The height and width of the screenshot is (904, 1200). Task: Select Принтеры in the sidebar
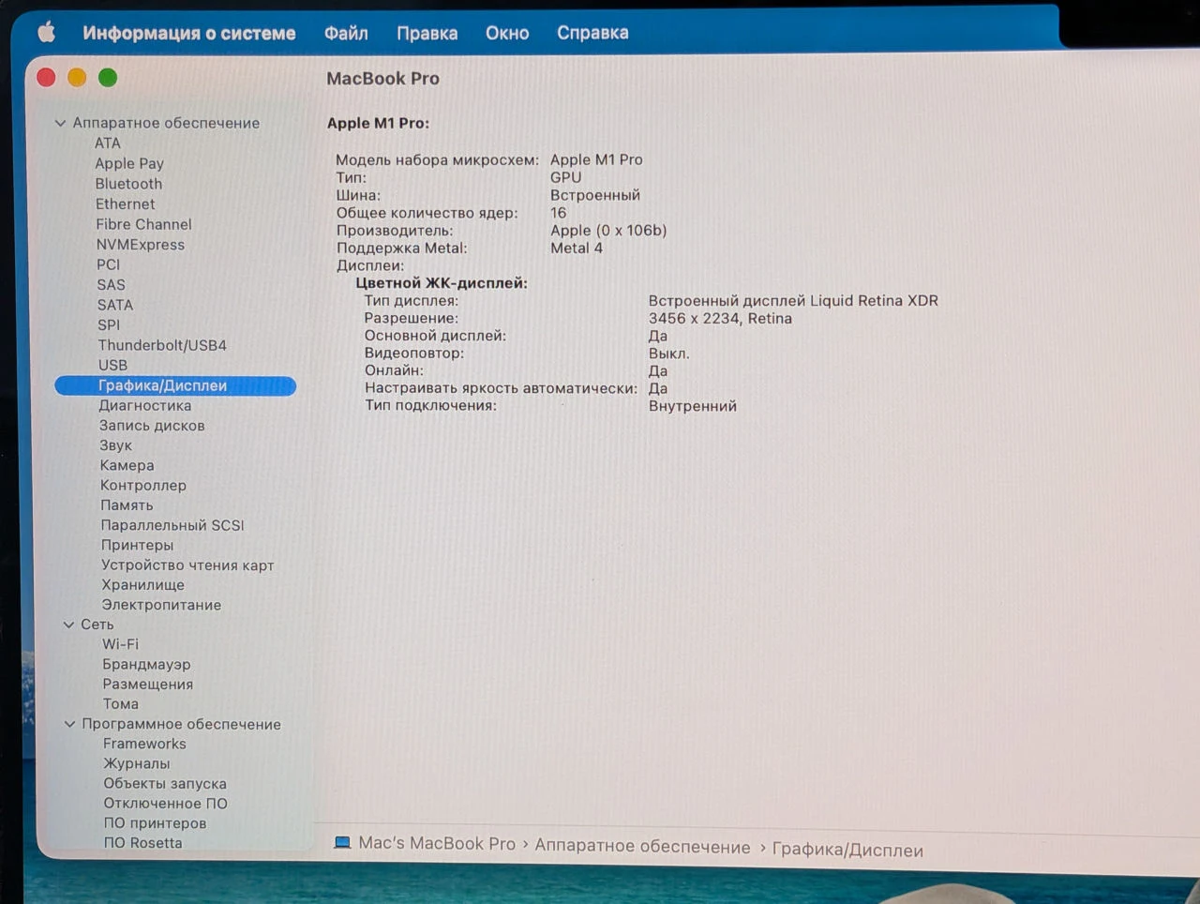click(x=137, y=545)
